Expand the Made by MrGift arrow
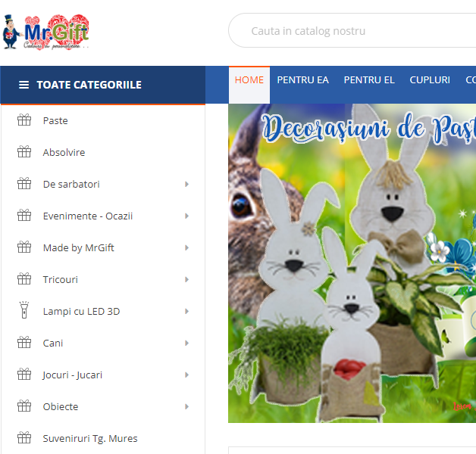The width and height of the screenshot is (476, 454). coord(186,248)
